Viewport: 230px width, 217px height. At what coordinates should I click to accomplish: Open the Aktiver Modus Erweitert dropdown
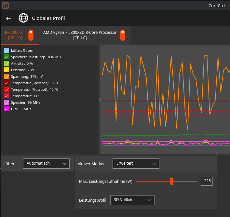136,164
